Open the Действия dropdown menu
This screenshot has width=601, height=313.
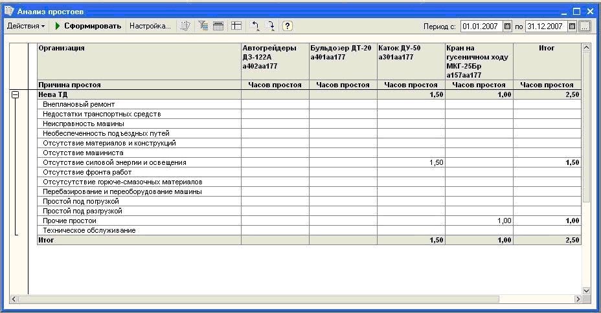pos(26,26)
